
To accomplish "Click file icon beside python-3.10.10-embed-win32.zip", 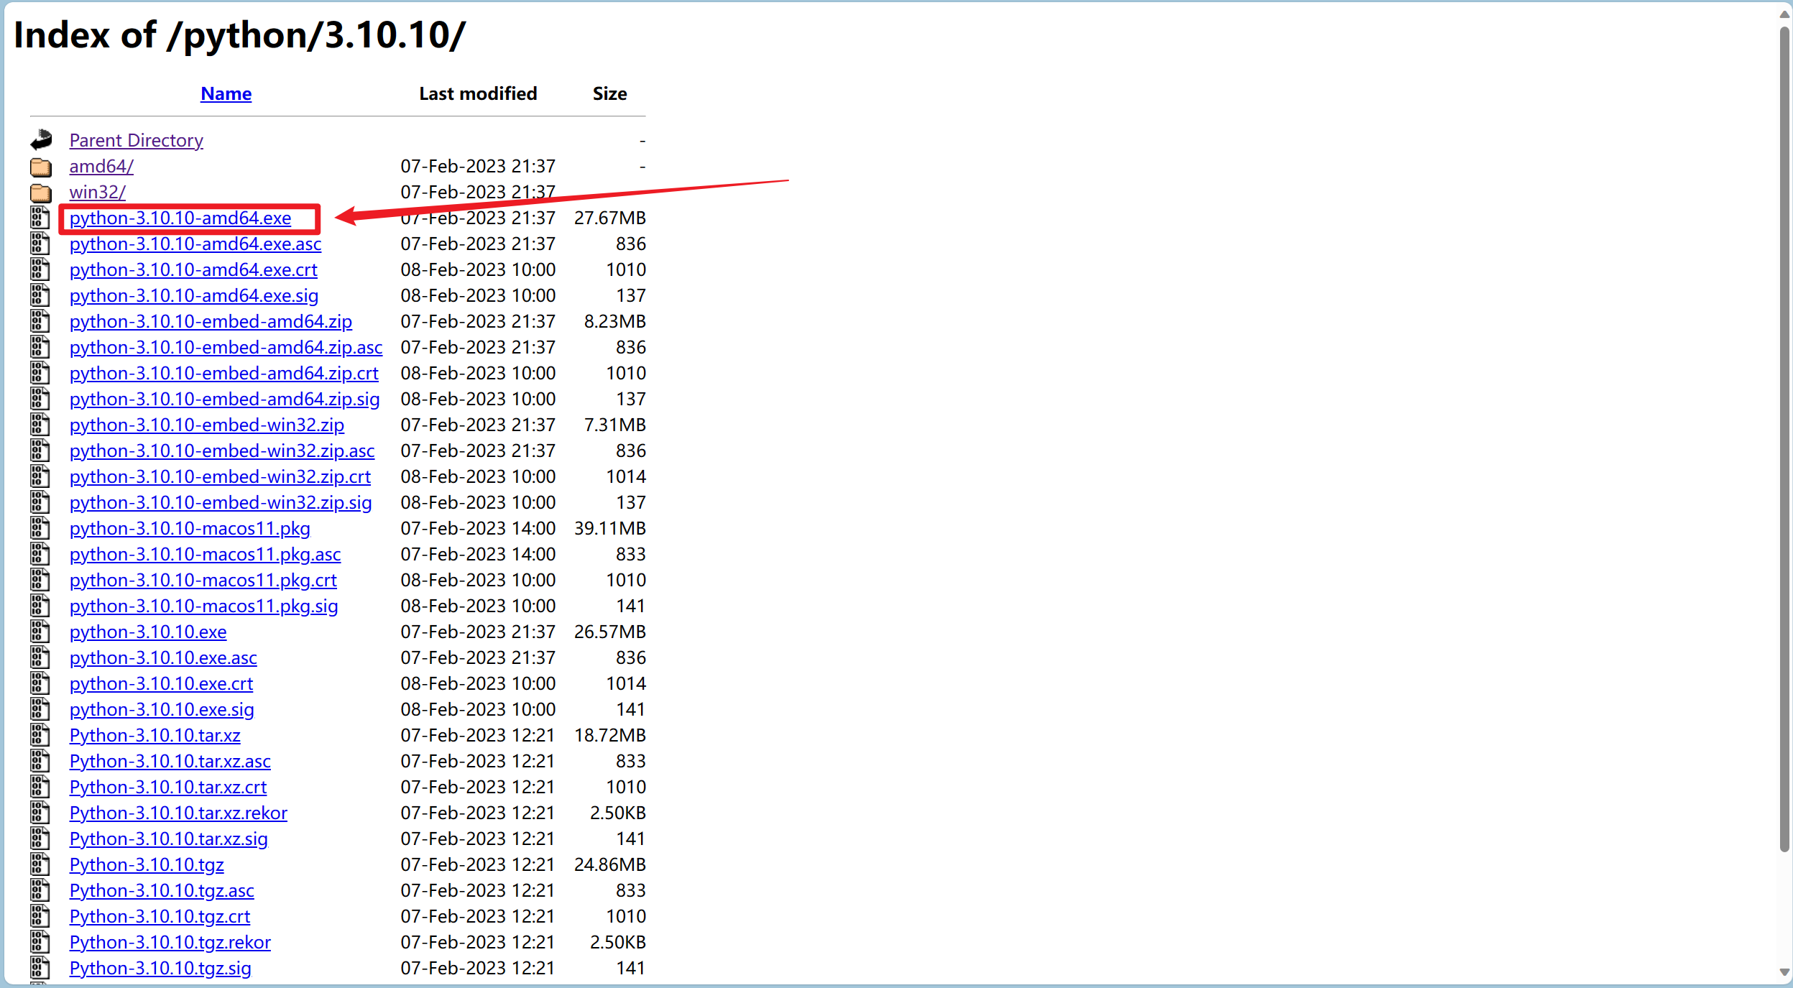I will [40, 425].
